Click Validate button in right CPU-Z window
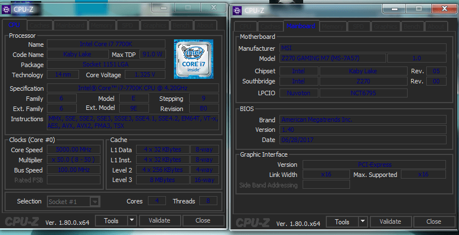 pos(391,221)
